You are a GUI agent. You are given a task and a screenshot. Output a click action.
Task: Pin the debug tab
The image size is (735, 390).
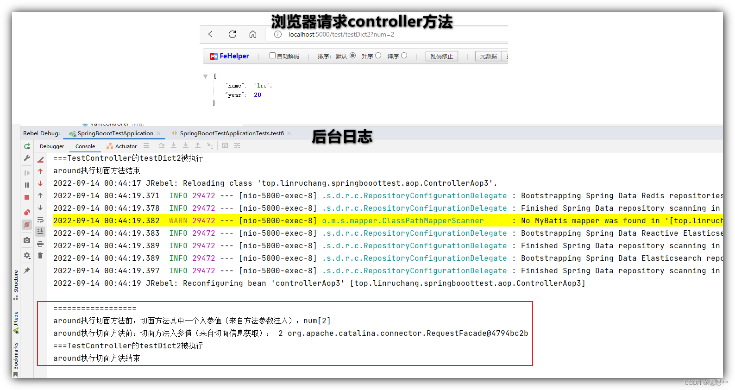tap(27, 270)
